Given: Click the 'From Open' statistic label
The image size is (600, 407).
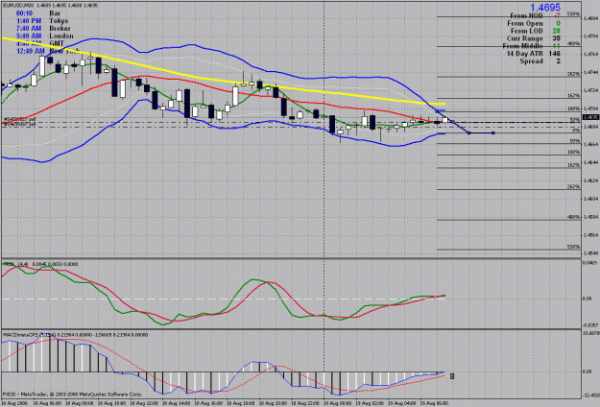Looking at the screenshot, I should [x=525, y=23].
